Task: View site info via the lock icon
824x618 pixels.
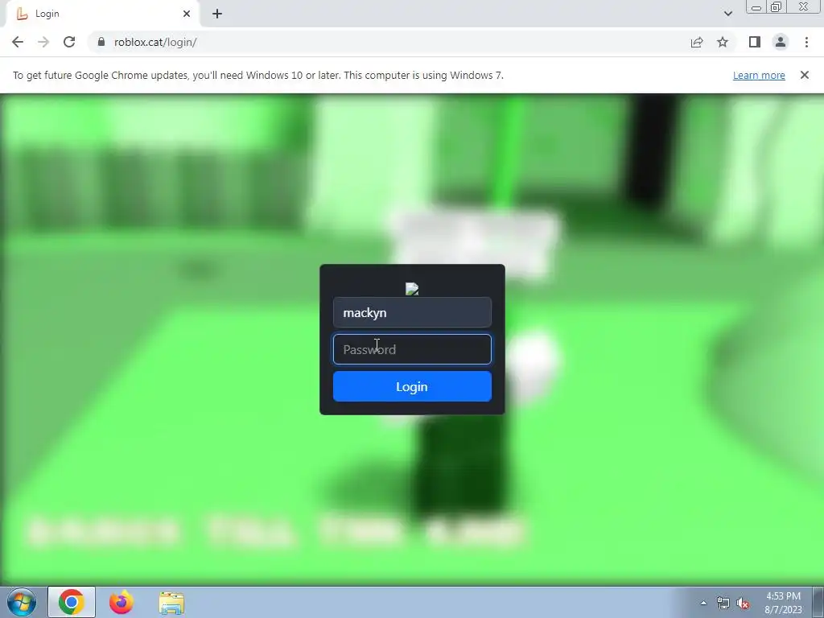Action: coord(101,42)
